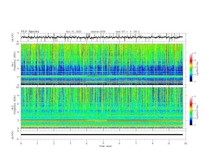The image size is (209, 161).
Task: Click the "8" tick on the time axis
Action: (x=153, y=143)
